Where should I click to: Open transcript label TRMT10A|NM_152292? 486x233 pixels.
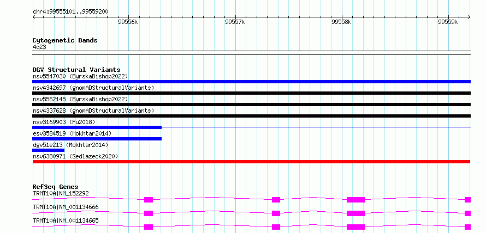[x=61, y=193]
